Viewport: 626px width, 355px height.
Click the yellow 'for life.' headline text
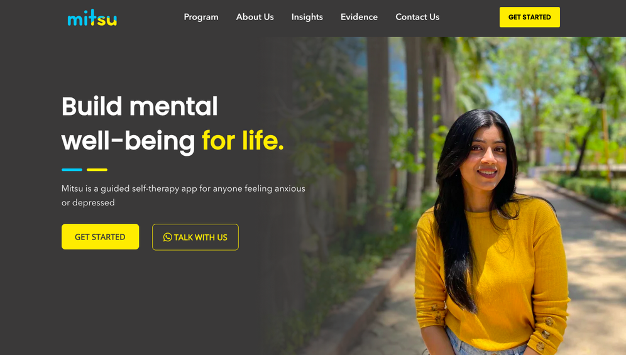pos(243,141)
